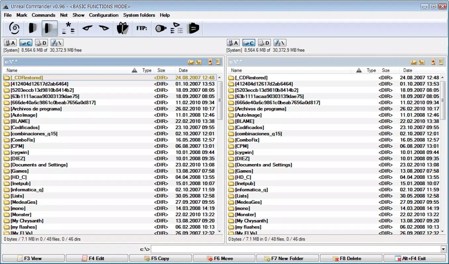Click the F4 Edit button

point(97,258)
